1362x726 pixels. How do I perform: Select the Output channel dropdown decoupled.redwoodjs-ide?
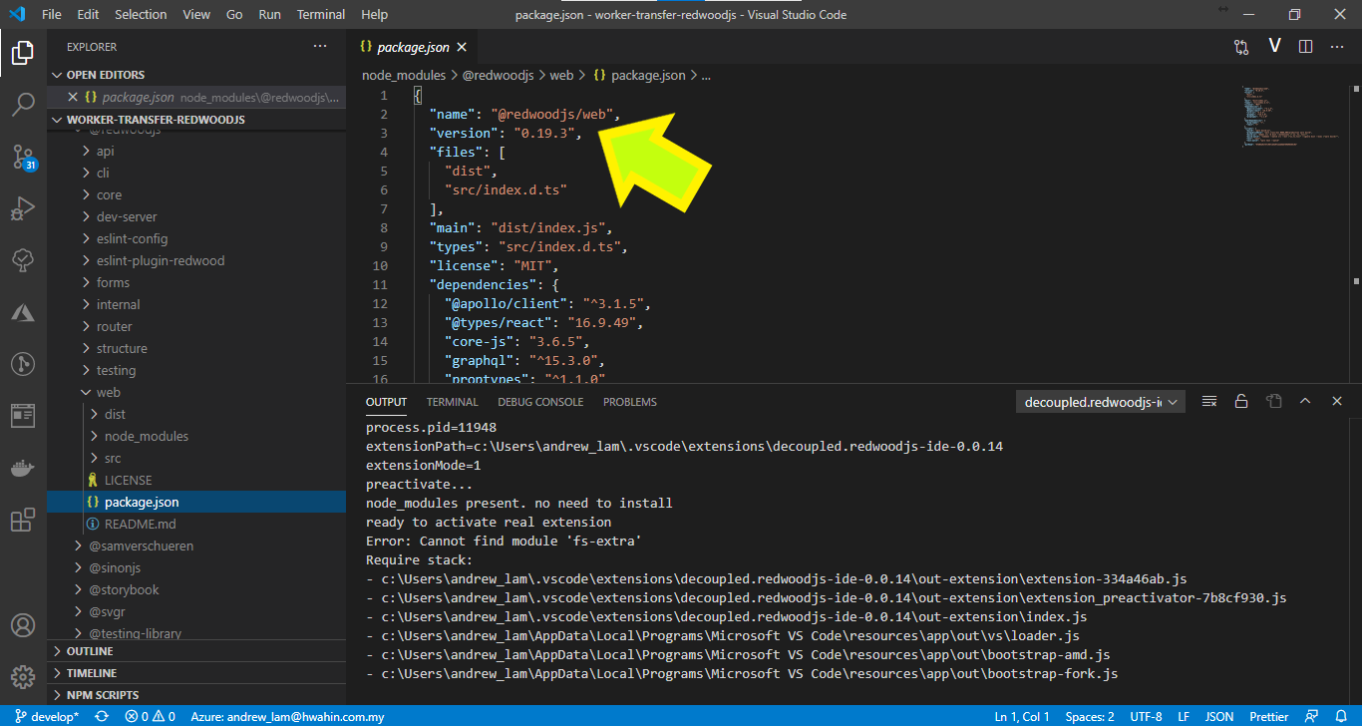coord(1101,402)
